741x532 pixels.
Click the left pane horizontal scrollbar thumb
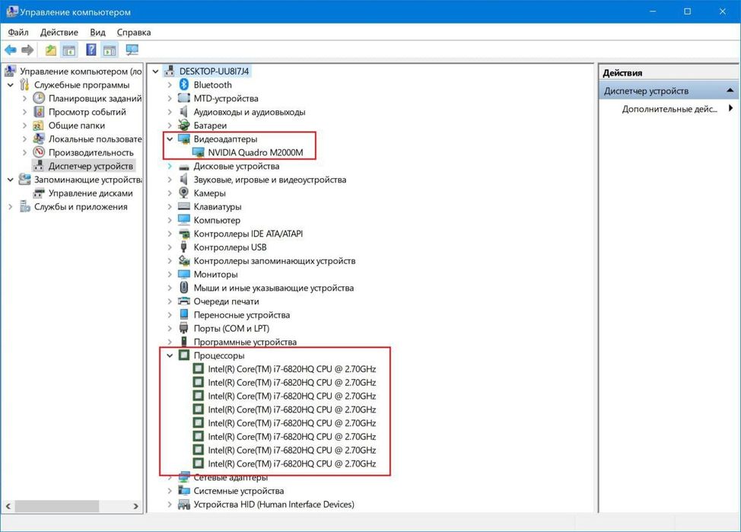click(57, 506)
